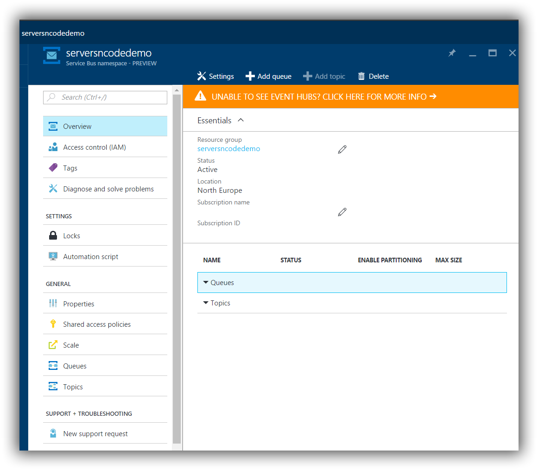Edit subscription name with pencil icon

point(342,212)
